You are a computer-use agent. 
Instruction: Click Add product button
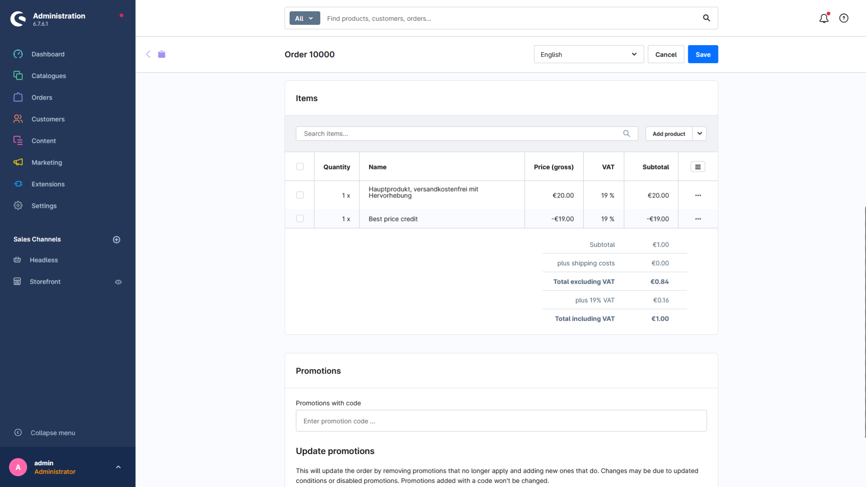(x=668, y=133)
